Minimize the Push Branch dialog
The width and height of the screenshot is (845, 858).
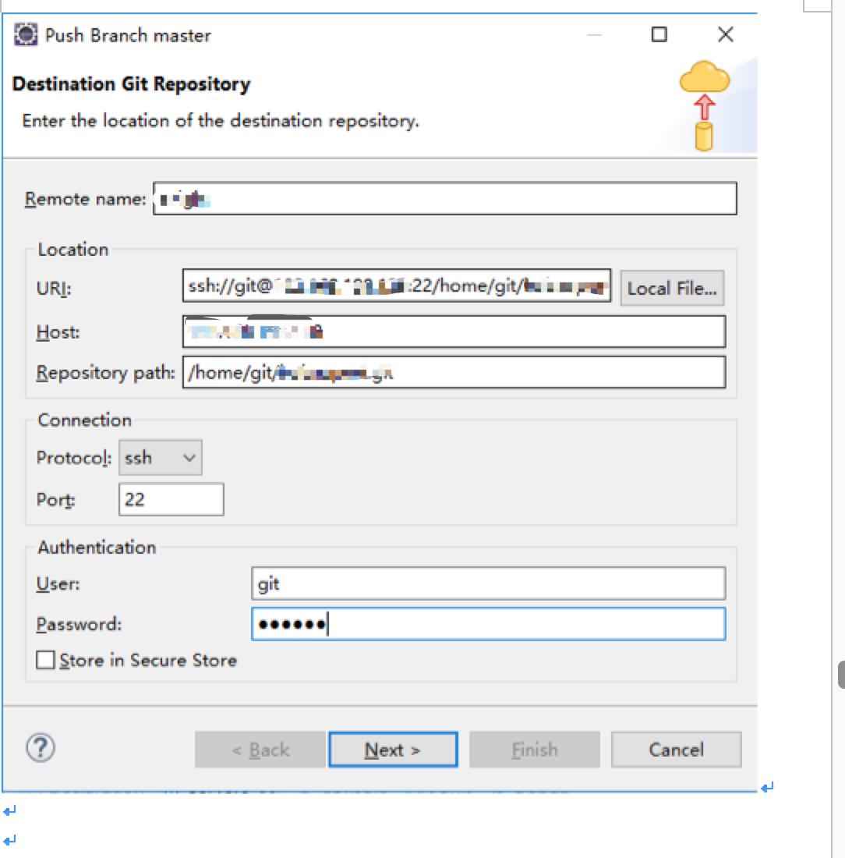595,35
